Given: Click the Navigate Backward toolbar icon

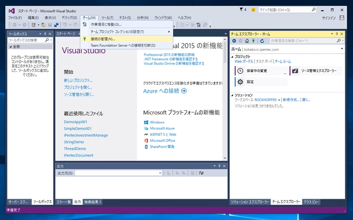Looking at the screenshot, I should pyautogui.click(x=15, y=25).
